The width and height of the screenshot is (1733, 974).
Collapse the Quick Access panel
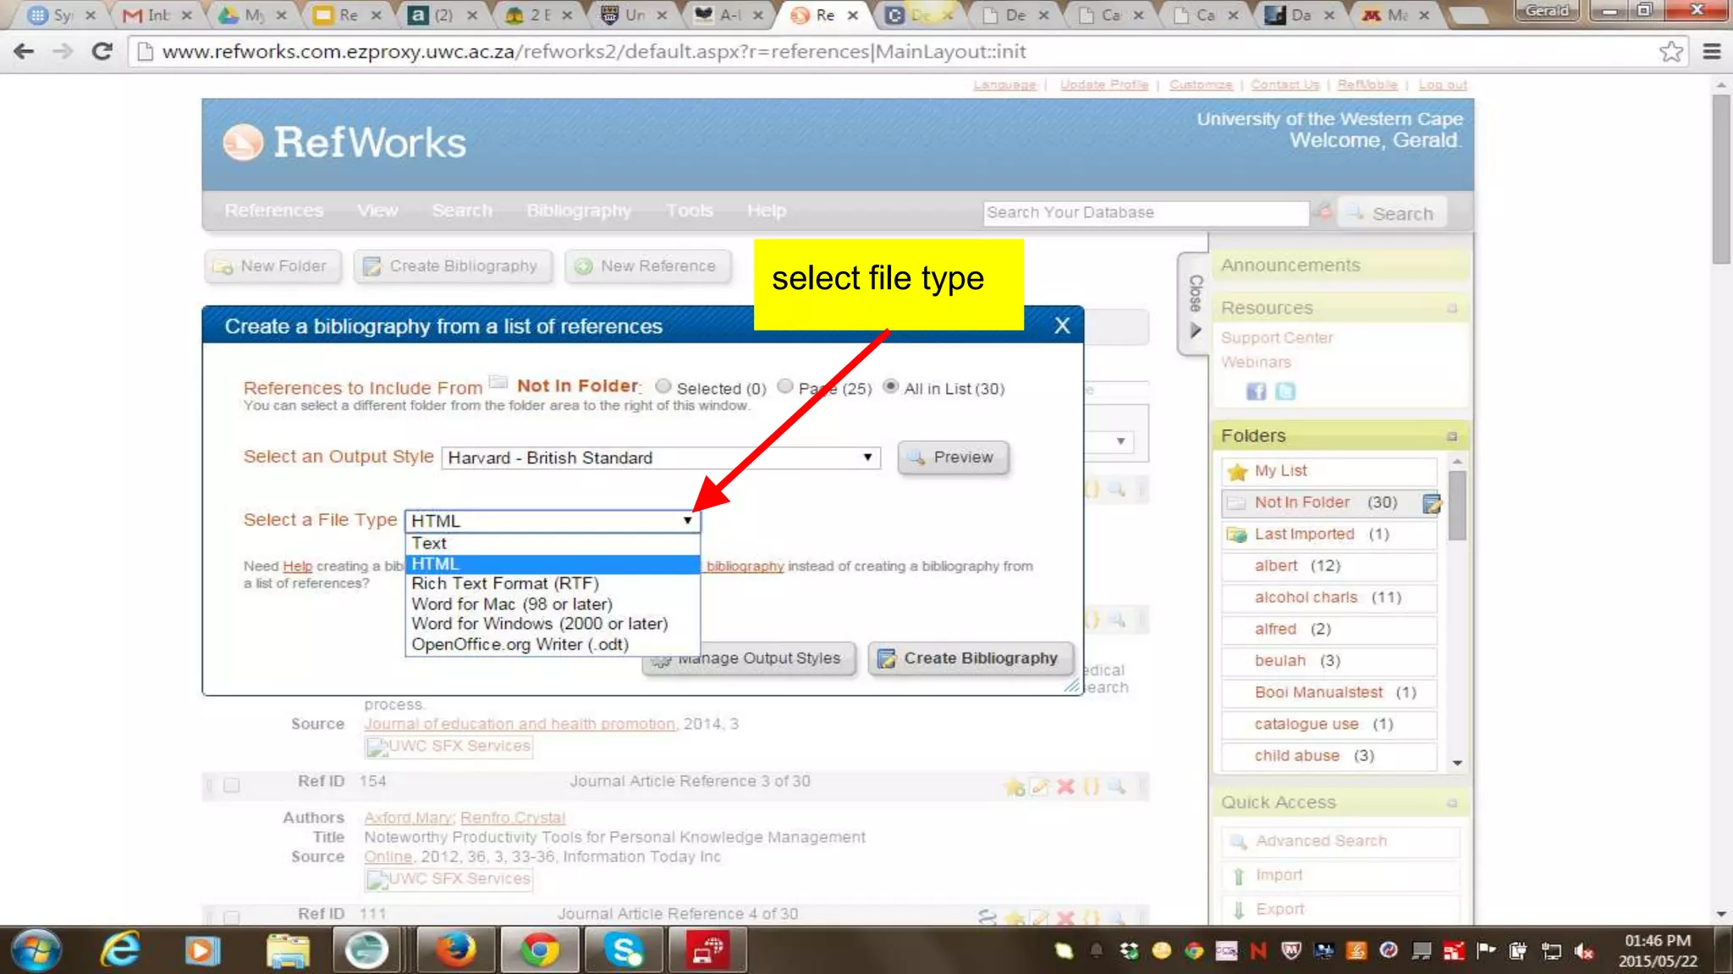pyautogui.click(x=1452, y=803)
